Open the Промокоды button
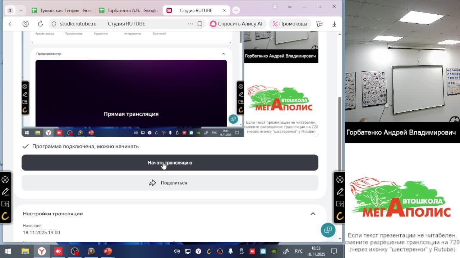 point(290,24)
